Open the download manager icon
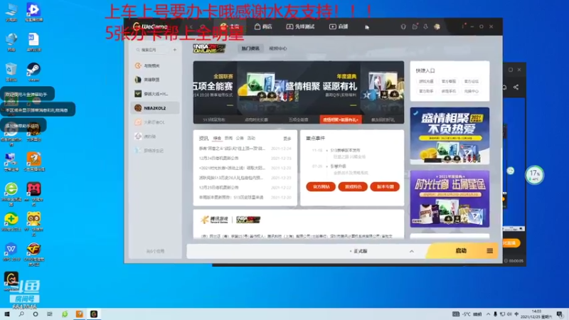This screenshot has height=320, width=569. (x=425, y=26)
